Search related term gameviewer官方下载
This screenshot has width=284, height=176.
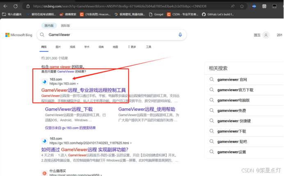(x=235, y=90)
